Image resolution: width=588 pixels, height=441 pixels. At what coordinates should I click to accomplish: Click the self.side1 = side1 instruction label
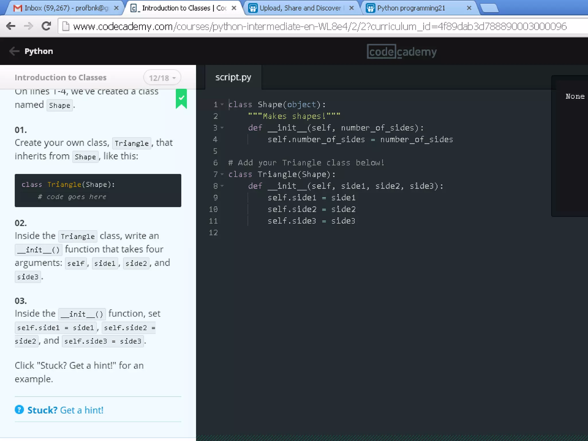tap(55, 328)
